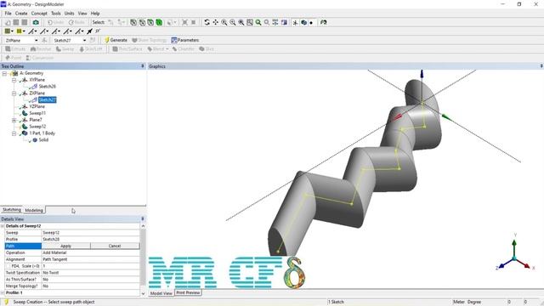The width and height of the screenshot is (544, 306).
Task: Collapse the XYPlane tree node
Action: 14,80
